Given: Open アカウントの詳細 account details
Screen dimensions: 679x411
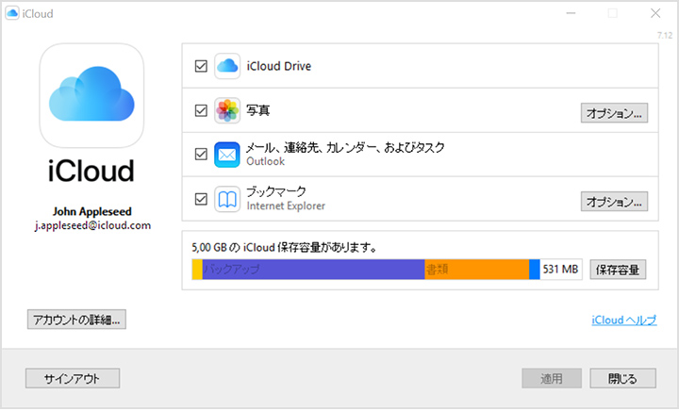Looking at the screenshot, I should click(x=76, y=320).
